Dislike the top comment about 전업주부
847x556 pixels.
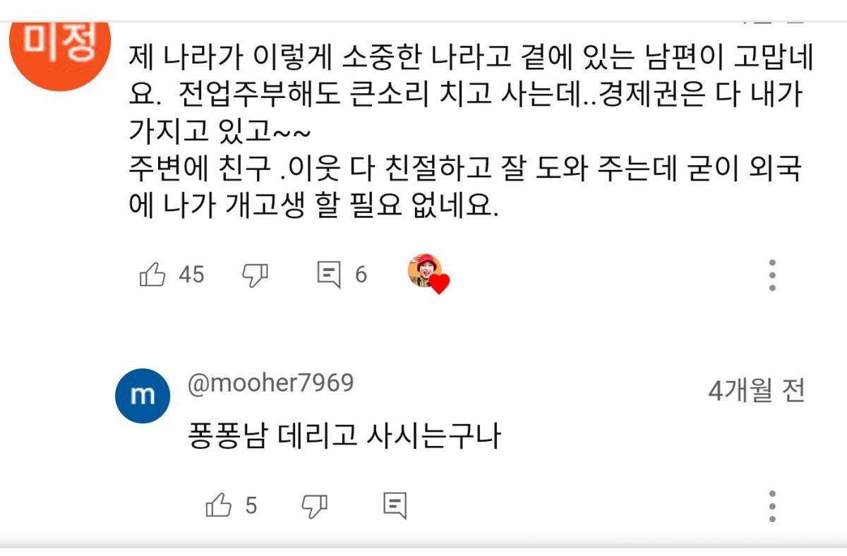[x=255, y=274]
